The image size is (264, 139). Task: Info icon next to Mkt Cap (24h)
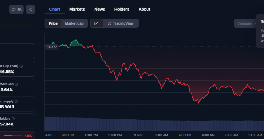click(21, 66)
